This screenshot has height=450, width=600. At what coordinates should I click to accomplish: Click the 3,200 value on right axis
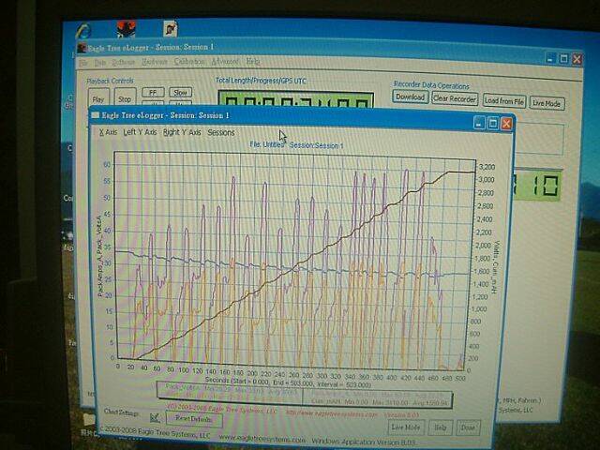coord(487,167)
